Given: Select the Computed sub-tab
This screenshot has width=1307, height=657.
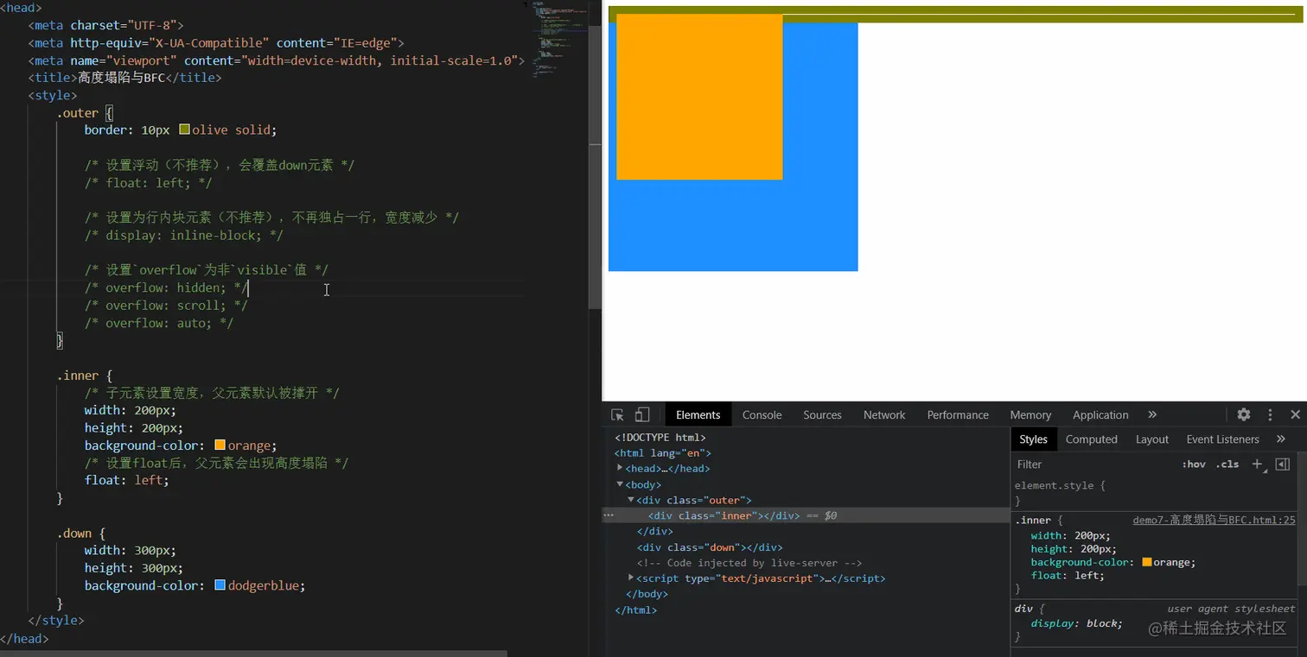Looking at the screenshot, I should [x=1091, y=439].
